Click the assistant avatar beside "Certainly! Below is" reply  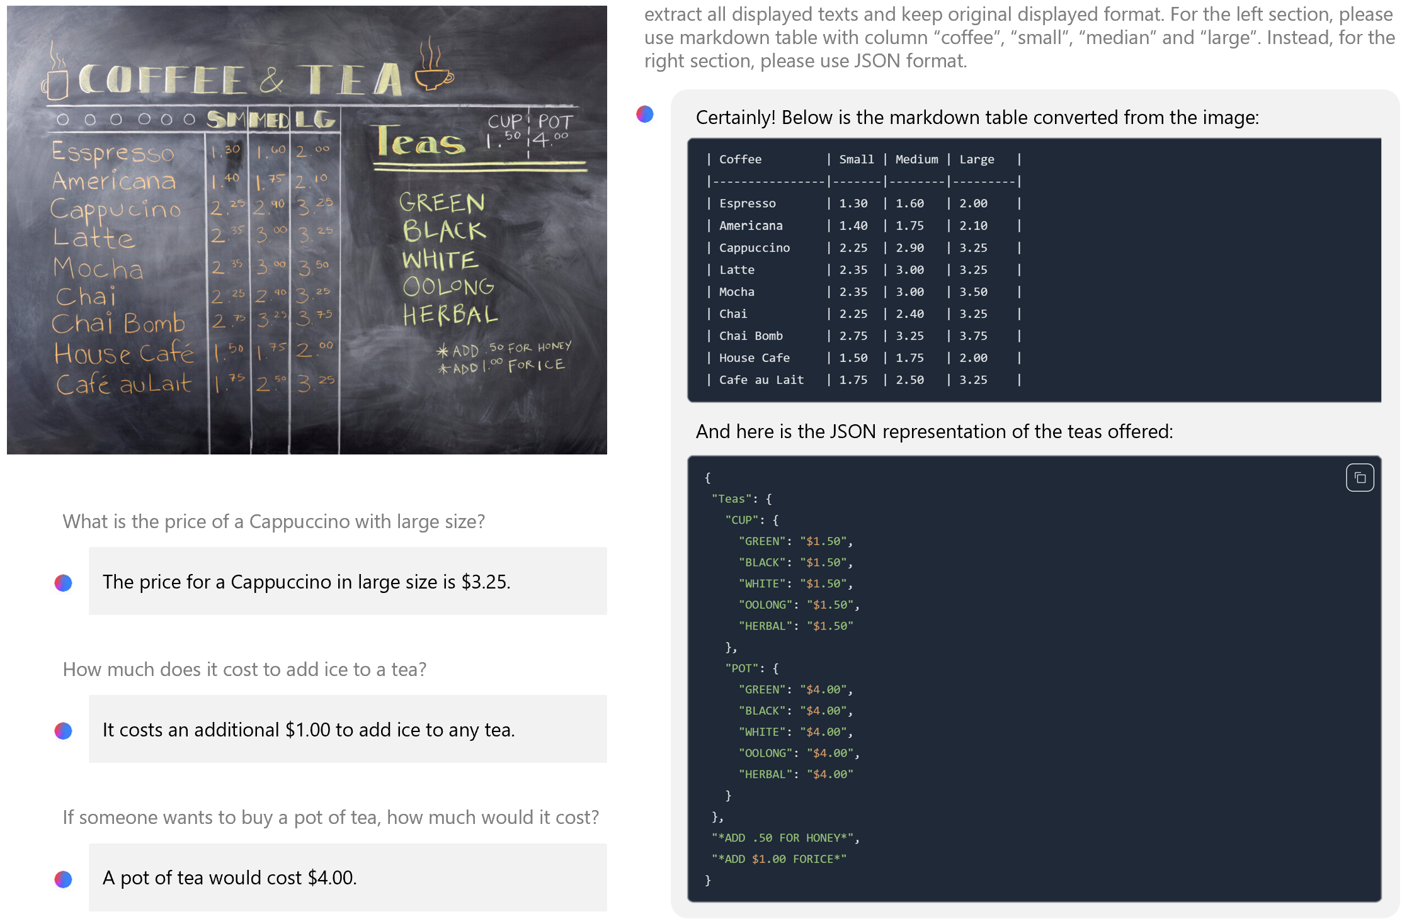click(645, 114)
